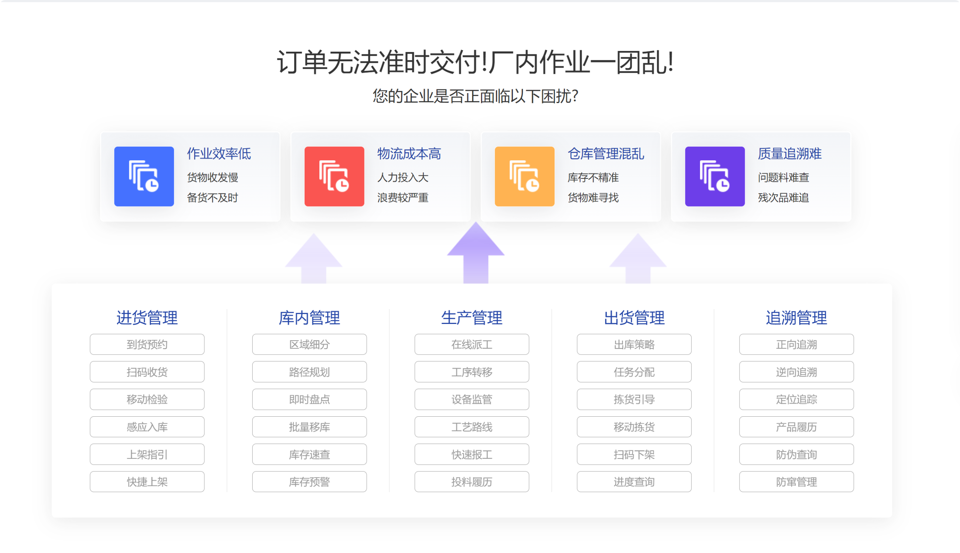Viewport: 960px width, 553px height.
Task: Click the 货物难寻找 text
Action: (593, 198)
